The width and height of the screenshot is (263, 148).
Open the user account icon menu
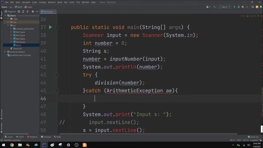(208, 7)
